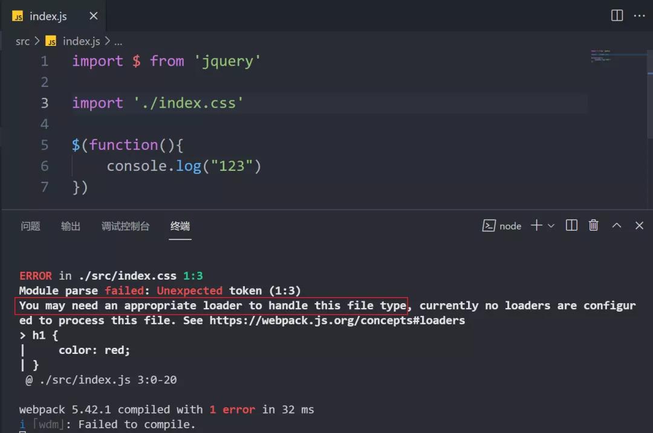Close the terminal panel
Screen dimensions: 653x433
tap(639, 225)
